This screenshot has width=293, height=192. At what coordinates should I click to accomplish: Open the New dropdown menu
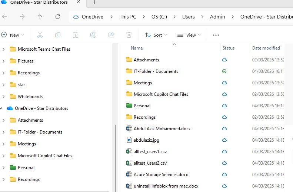click(13, 35)
